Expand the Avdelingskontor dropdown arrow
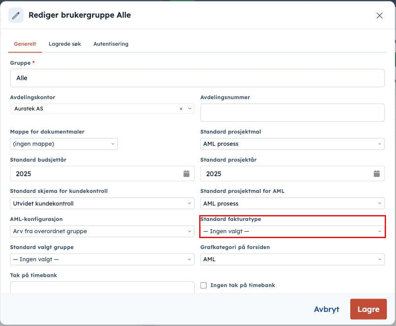The width and height of the screenshot is (396, 326). pyautogui.click(x=190, y=108)
